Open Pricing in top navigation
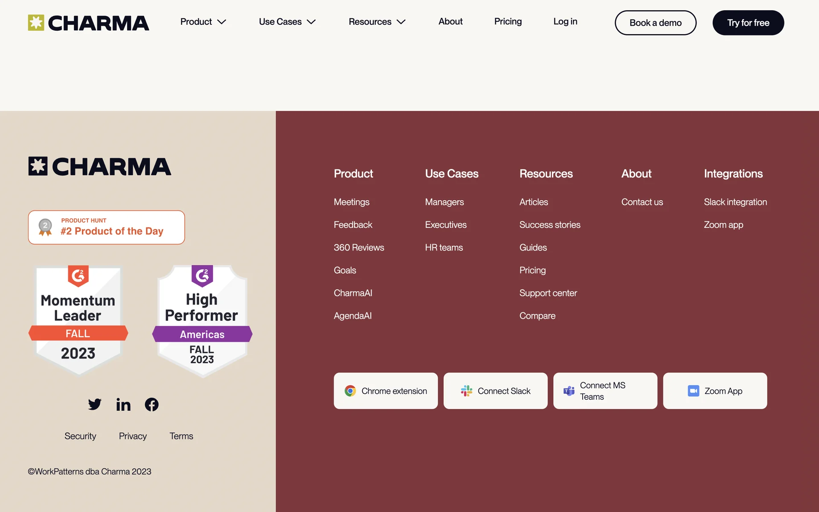819x512 pixels. click(x=508, y=21)
